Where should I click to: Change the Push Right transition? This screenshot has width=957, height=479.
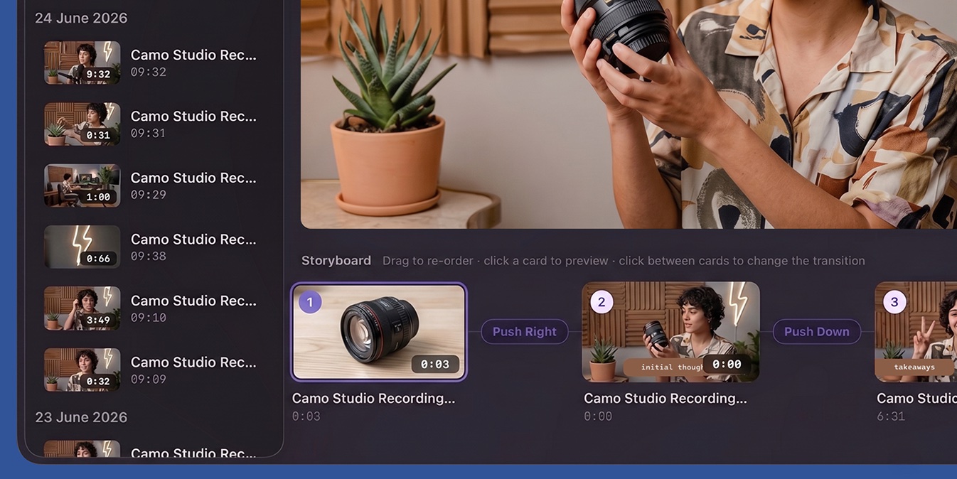click(525, 332)
